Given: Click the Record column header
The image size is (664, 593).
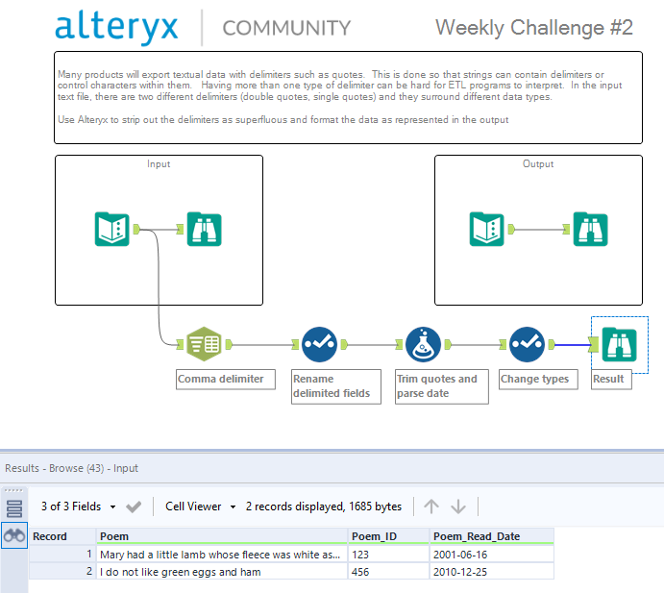Looking at the screenshot, I should [x=62, y=536].
